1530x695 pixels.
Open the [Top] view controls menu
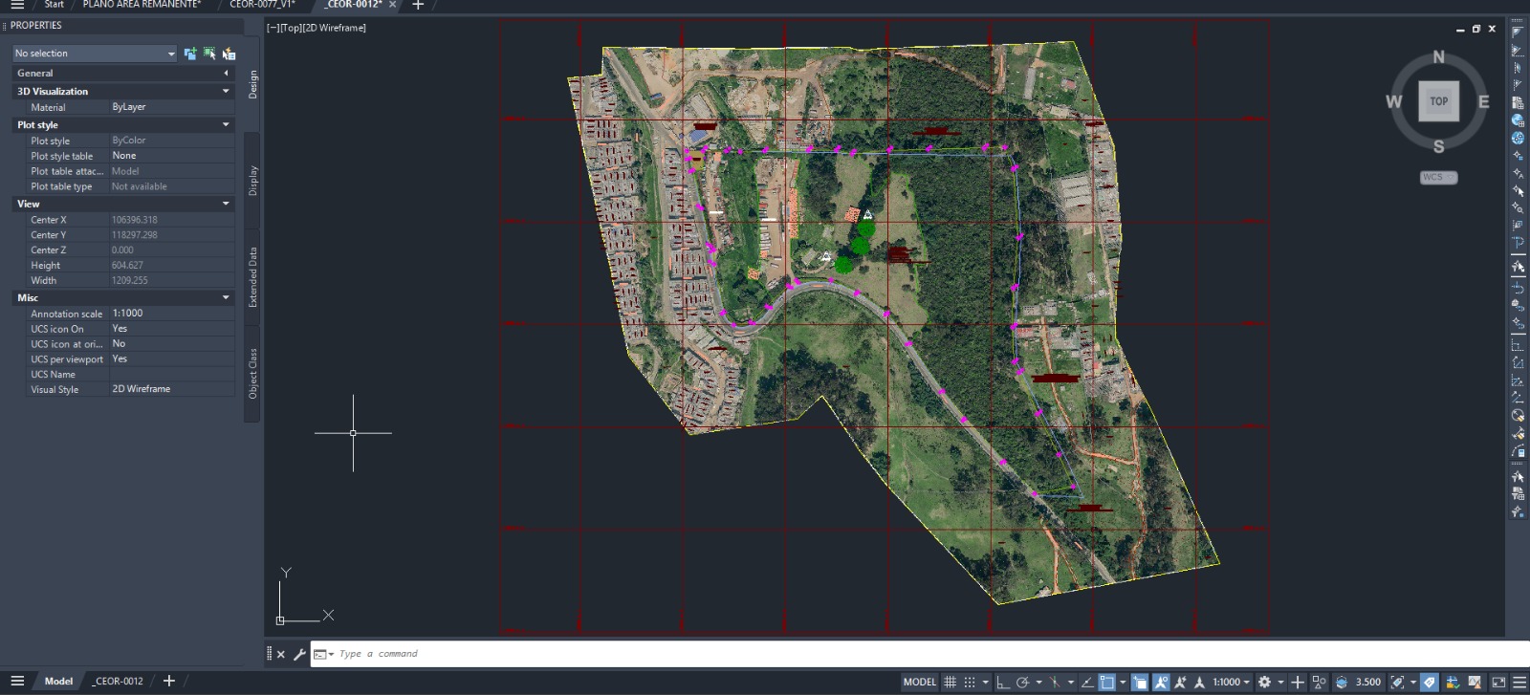pos(290,28)
